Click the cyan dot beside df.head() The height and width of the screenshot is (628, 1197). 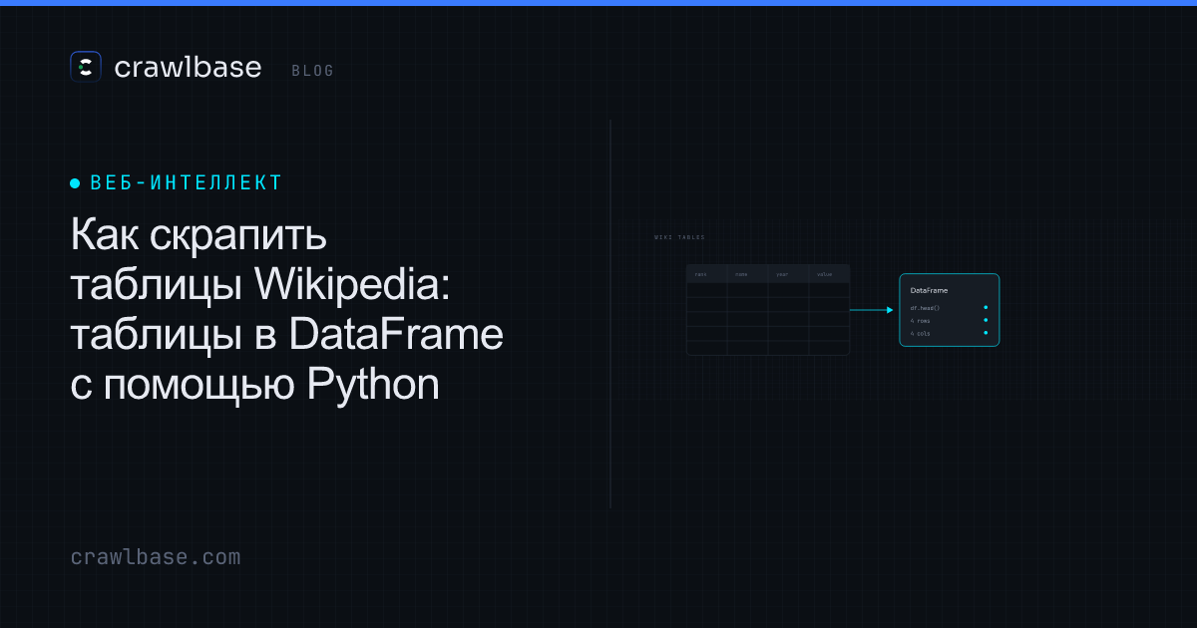pyautogui.click(x=986, y=308)
